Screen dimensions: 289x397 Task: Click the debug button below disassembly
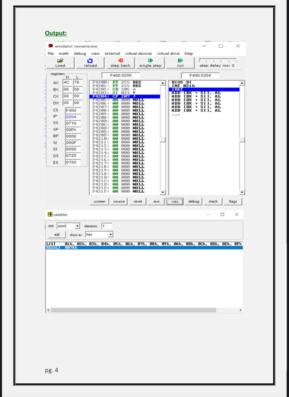click(194, 202)
